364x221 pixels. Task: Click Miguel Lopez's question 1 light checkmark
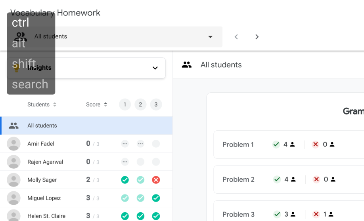(125, 198)
